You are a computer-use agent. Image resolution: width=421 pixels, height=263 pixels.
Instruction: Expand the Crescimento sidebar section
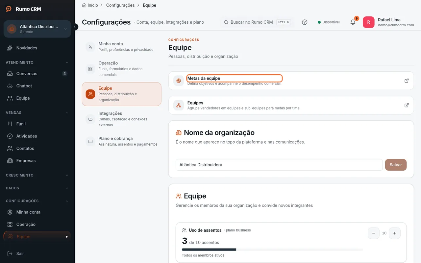tap(37, 175)
